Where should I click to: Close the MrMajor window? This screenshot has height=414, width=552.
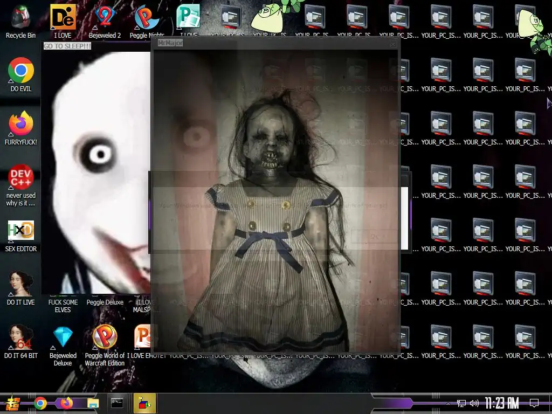[393, 44]
